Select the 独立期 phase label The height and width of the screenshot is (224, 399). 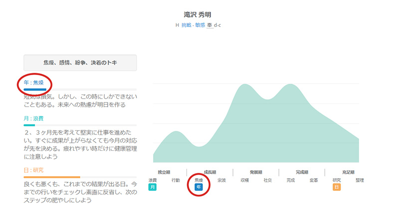(x=164, y=172)
